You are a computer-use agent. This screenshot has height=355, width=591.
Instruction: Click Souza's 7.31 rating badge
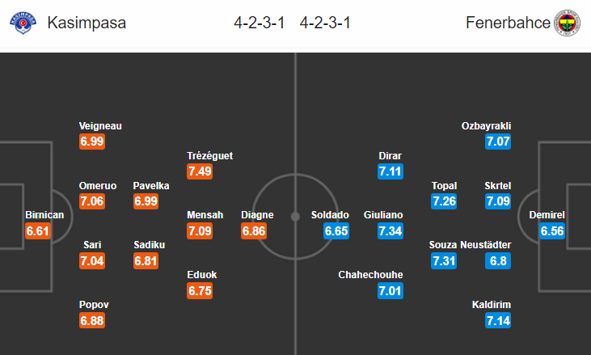444,260
